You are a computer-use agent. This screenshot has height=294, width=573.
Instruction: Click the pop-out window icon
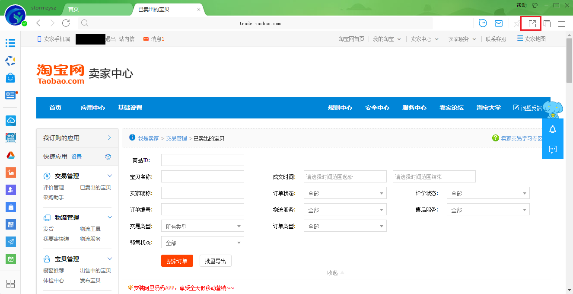point(532,24)
